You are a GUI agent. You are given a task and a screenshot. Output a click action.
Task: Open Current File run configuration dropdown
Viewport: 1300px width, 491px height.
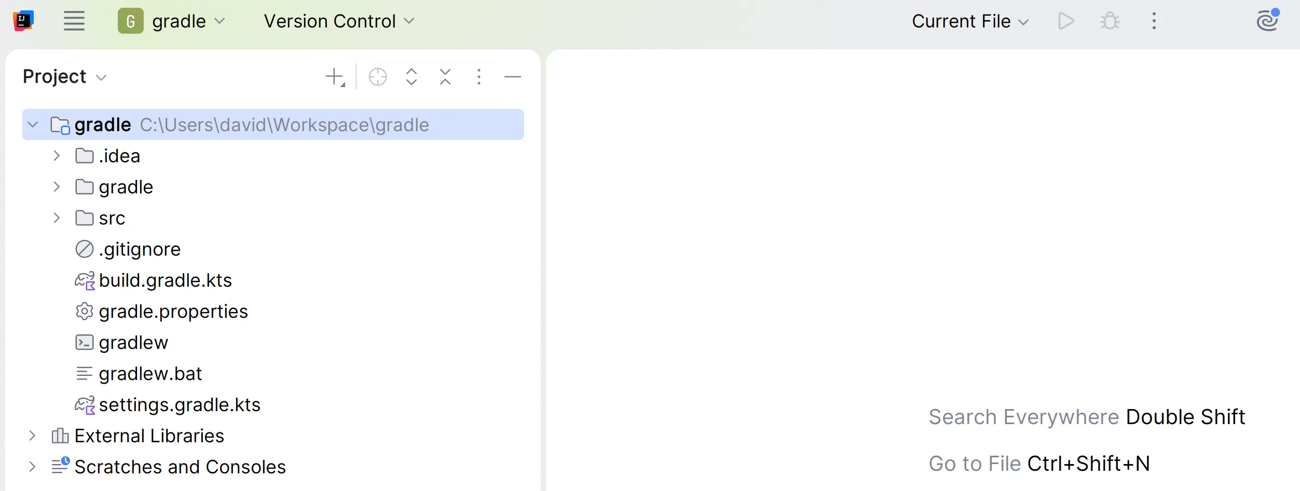pyautogui.click(x=969, y=21)
